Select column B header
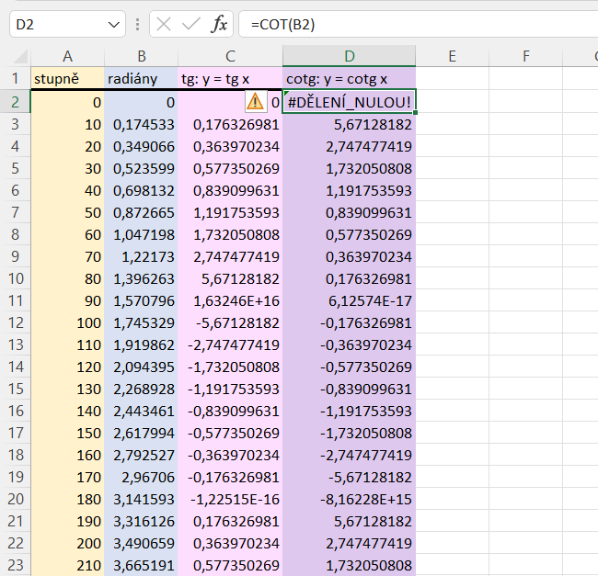The width and height of the screenshot is (598, 576). 141,57
